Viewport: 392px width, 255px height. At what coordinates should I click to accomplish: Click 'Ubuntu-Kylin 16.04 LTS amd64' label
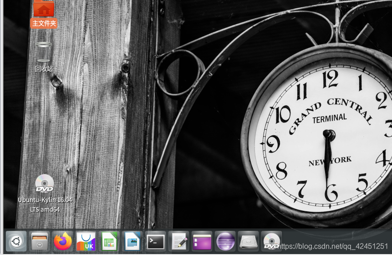(45, 204)
